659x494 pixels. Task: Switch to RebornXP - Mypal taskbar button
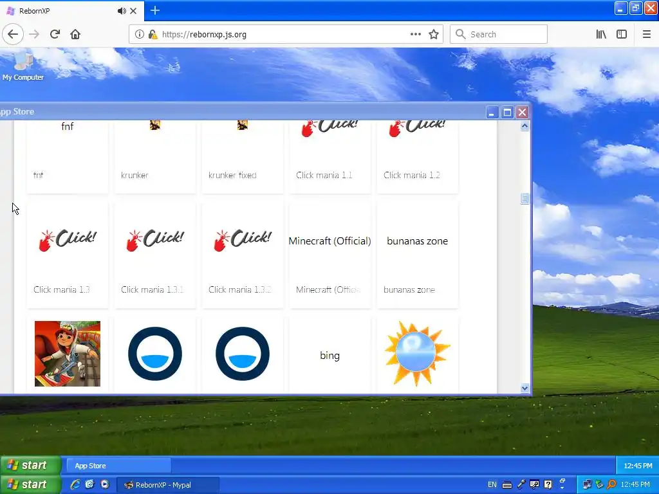[167, 485]
